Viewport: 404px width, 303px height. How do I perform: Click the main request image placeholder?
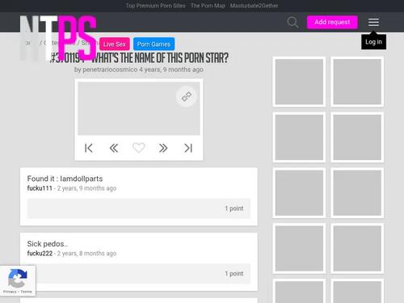(x=139, y=108)
